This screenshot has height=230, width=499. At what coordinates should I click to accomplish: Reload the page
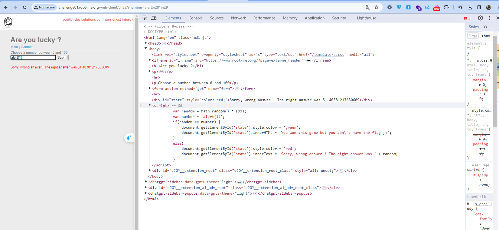(25, 7)
